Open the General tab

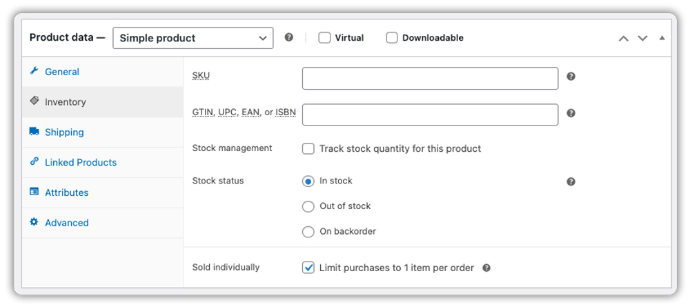pyautogui.click(x=103, y=72)
